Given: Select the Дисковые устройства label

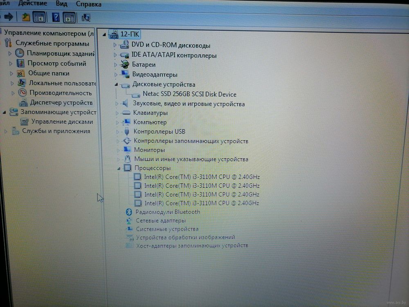Looking at the screenshot, I should [164, 84].
